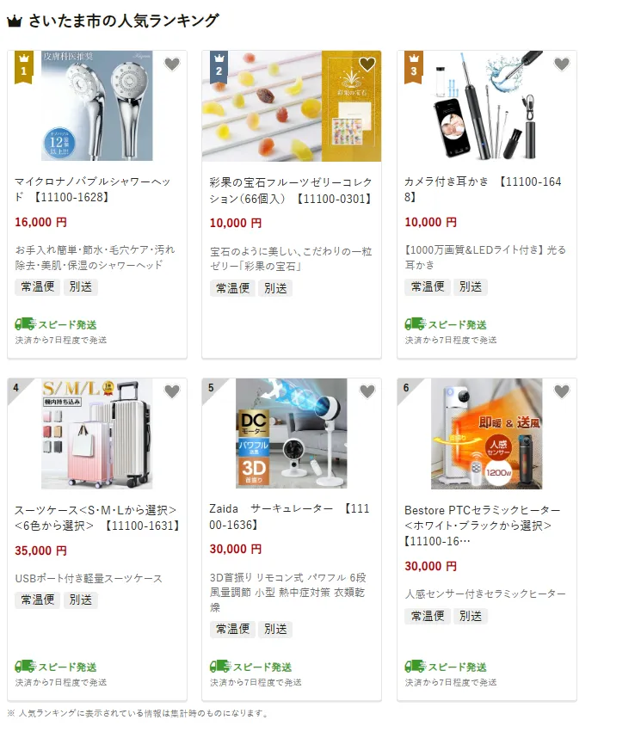
Task: Open the fruit jelly product photo
Action: point(292,106)
